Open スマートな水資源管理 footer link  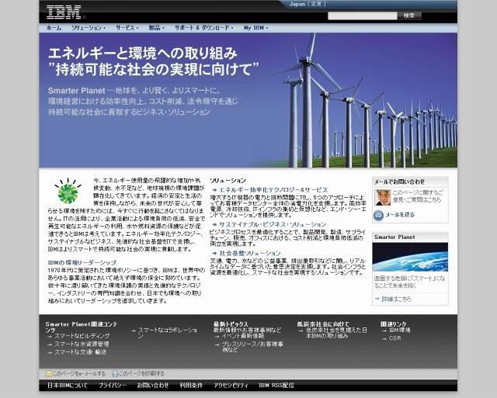[82, 344]
